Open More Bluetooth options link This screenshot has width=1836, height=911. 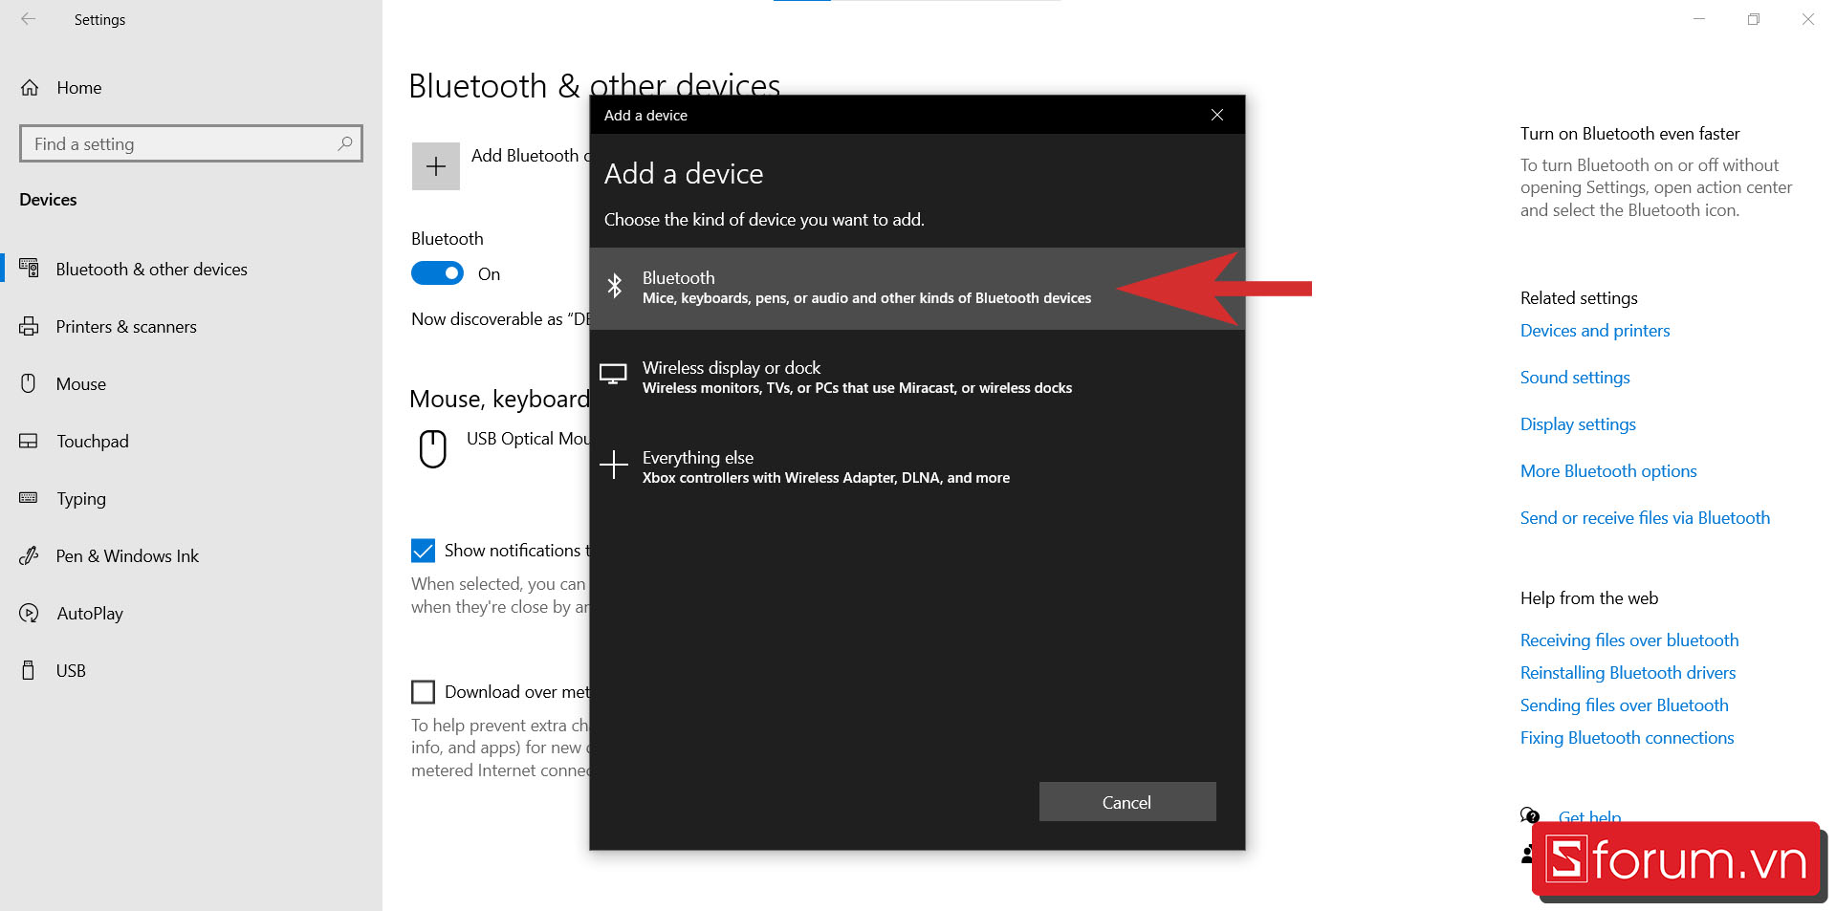coord(1608,471)
